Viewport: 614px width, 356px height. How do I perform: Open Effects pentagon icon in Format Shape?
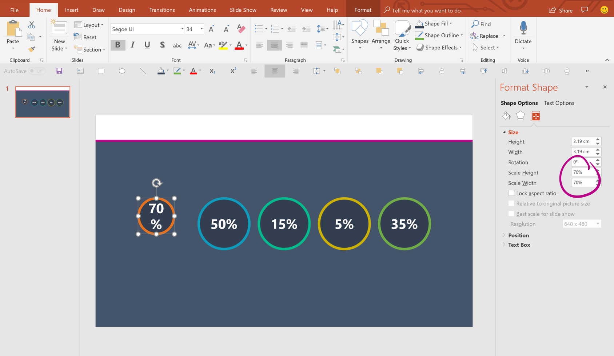click(521, 116)
